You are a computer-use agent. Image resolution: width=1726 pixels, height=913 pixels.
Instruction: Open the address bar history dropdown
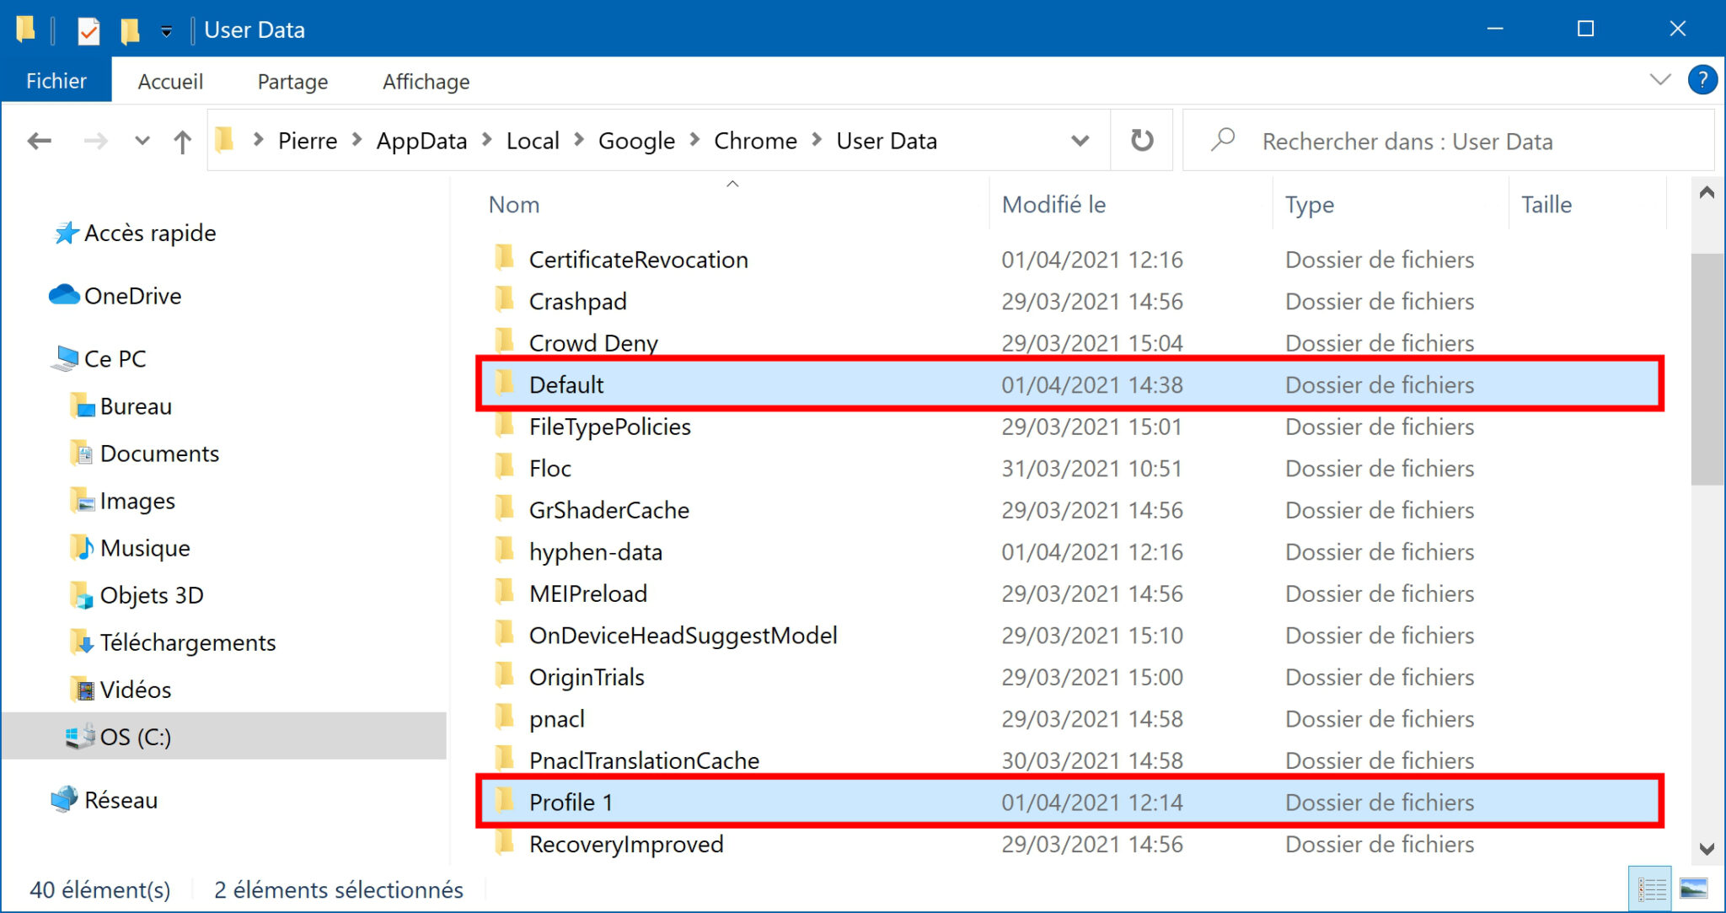click(1080, 141)
